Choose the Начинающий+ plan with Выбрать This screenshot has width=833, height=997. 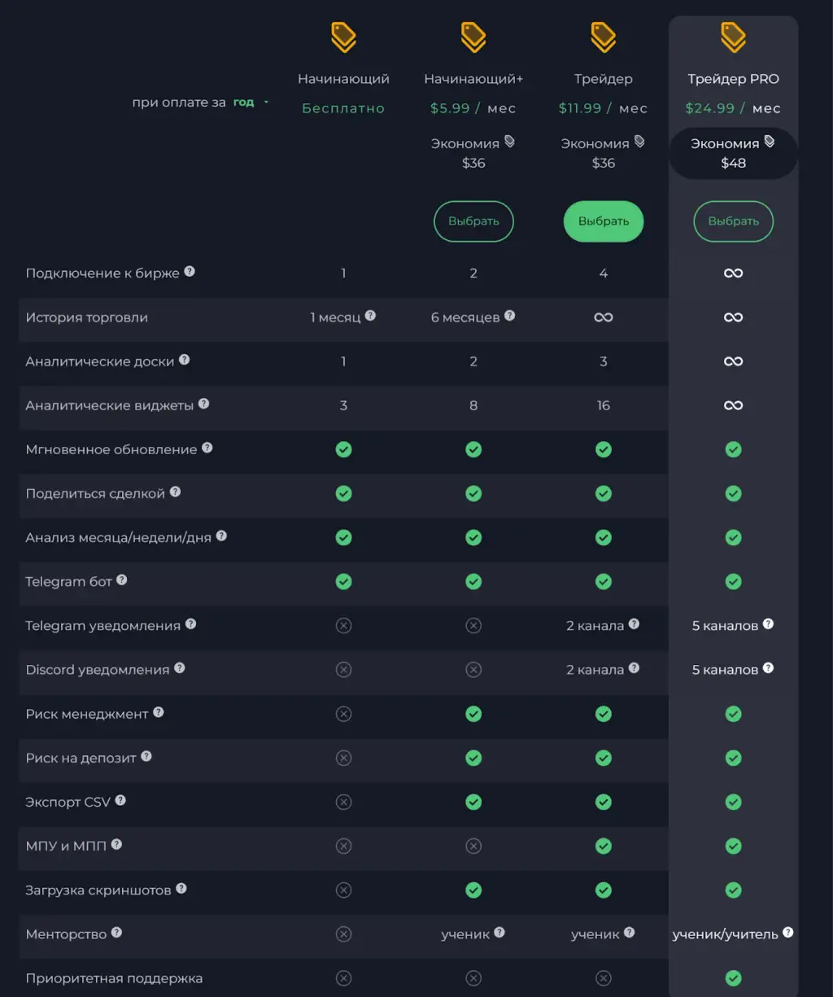pyautogui.click(x=473, y=221)
